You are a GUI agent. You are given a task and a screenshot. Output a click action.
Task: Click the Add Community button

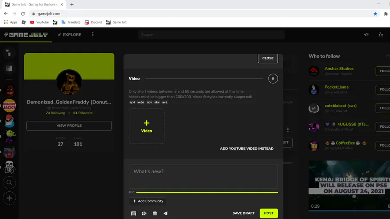click(148, 201)
